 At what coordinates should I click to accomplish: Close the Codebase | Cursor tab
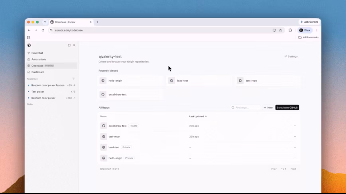click(x=90, y=22)
